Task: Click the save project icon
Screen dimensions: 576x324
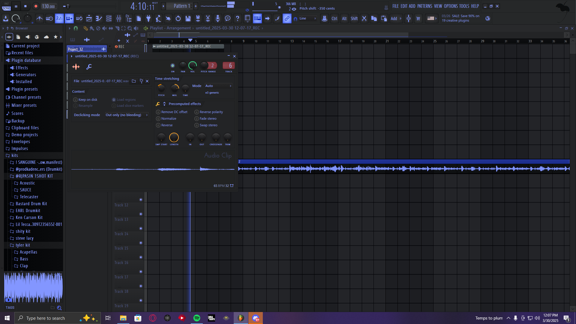Action: (x=188, y=19)
